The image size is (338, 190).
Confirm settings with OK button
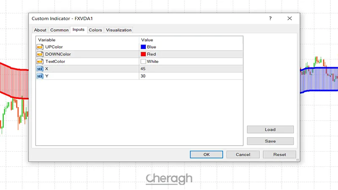207,155
